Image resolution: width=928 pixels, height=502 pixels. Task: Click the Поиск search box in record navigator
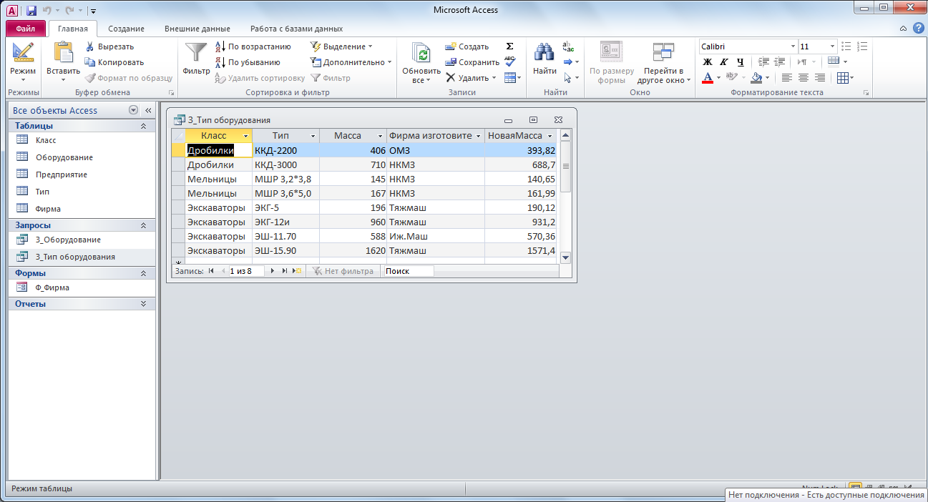pos(409,271)
